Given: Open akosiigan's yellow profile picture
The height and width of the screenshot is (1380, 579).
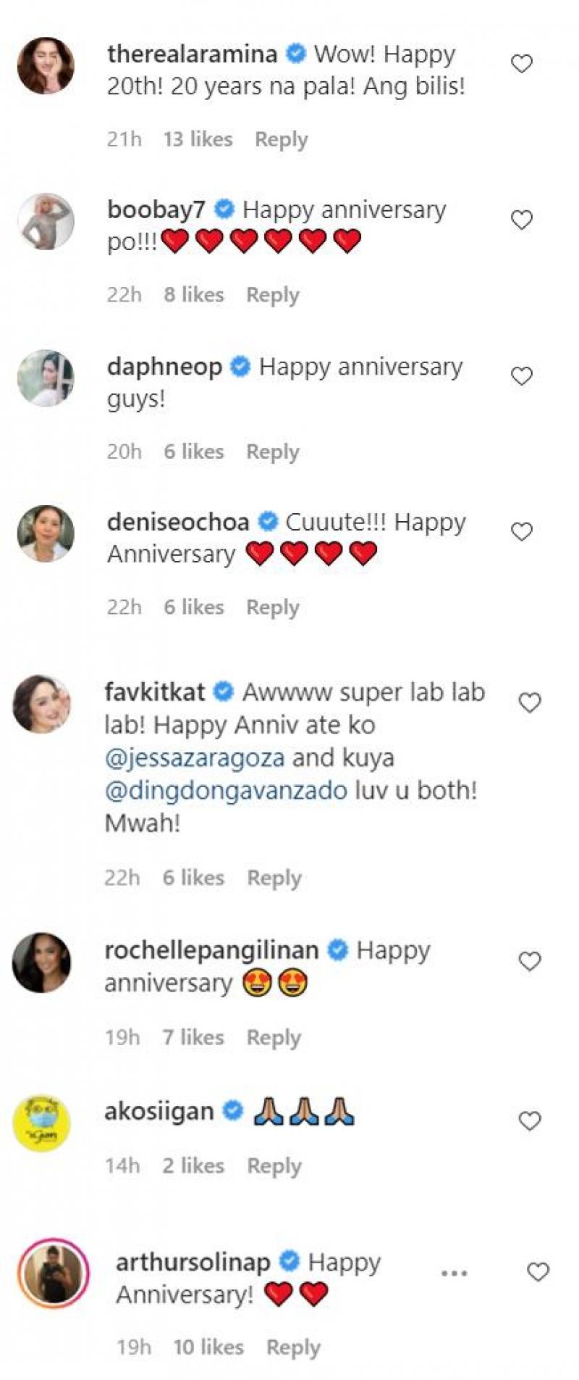Looking at the screenshot, I should coord(42,1123).
